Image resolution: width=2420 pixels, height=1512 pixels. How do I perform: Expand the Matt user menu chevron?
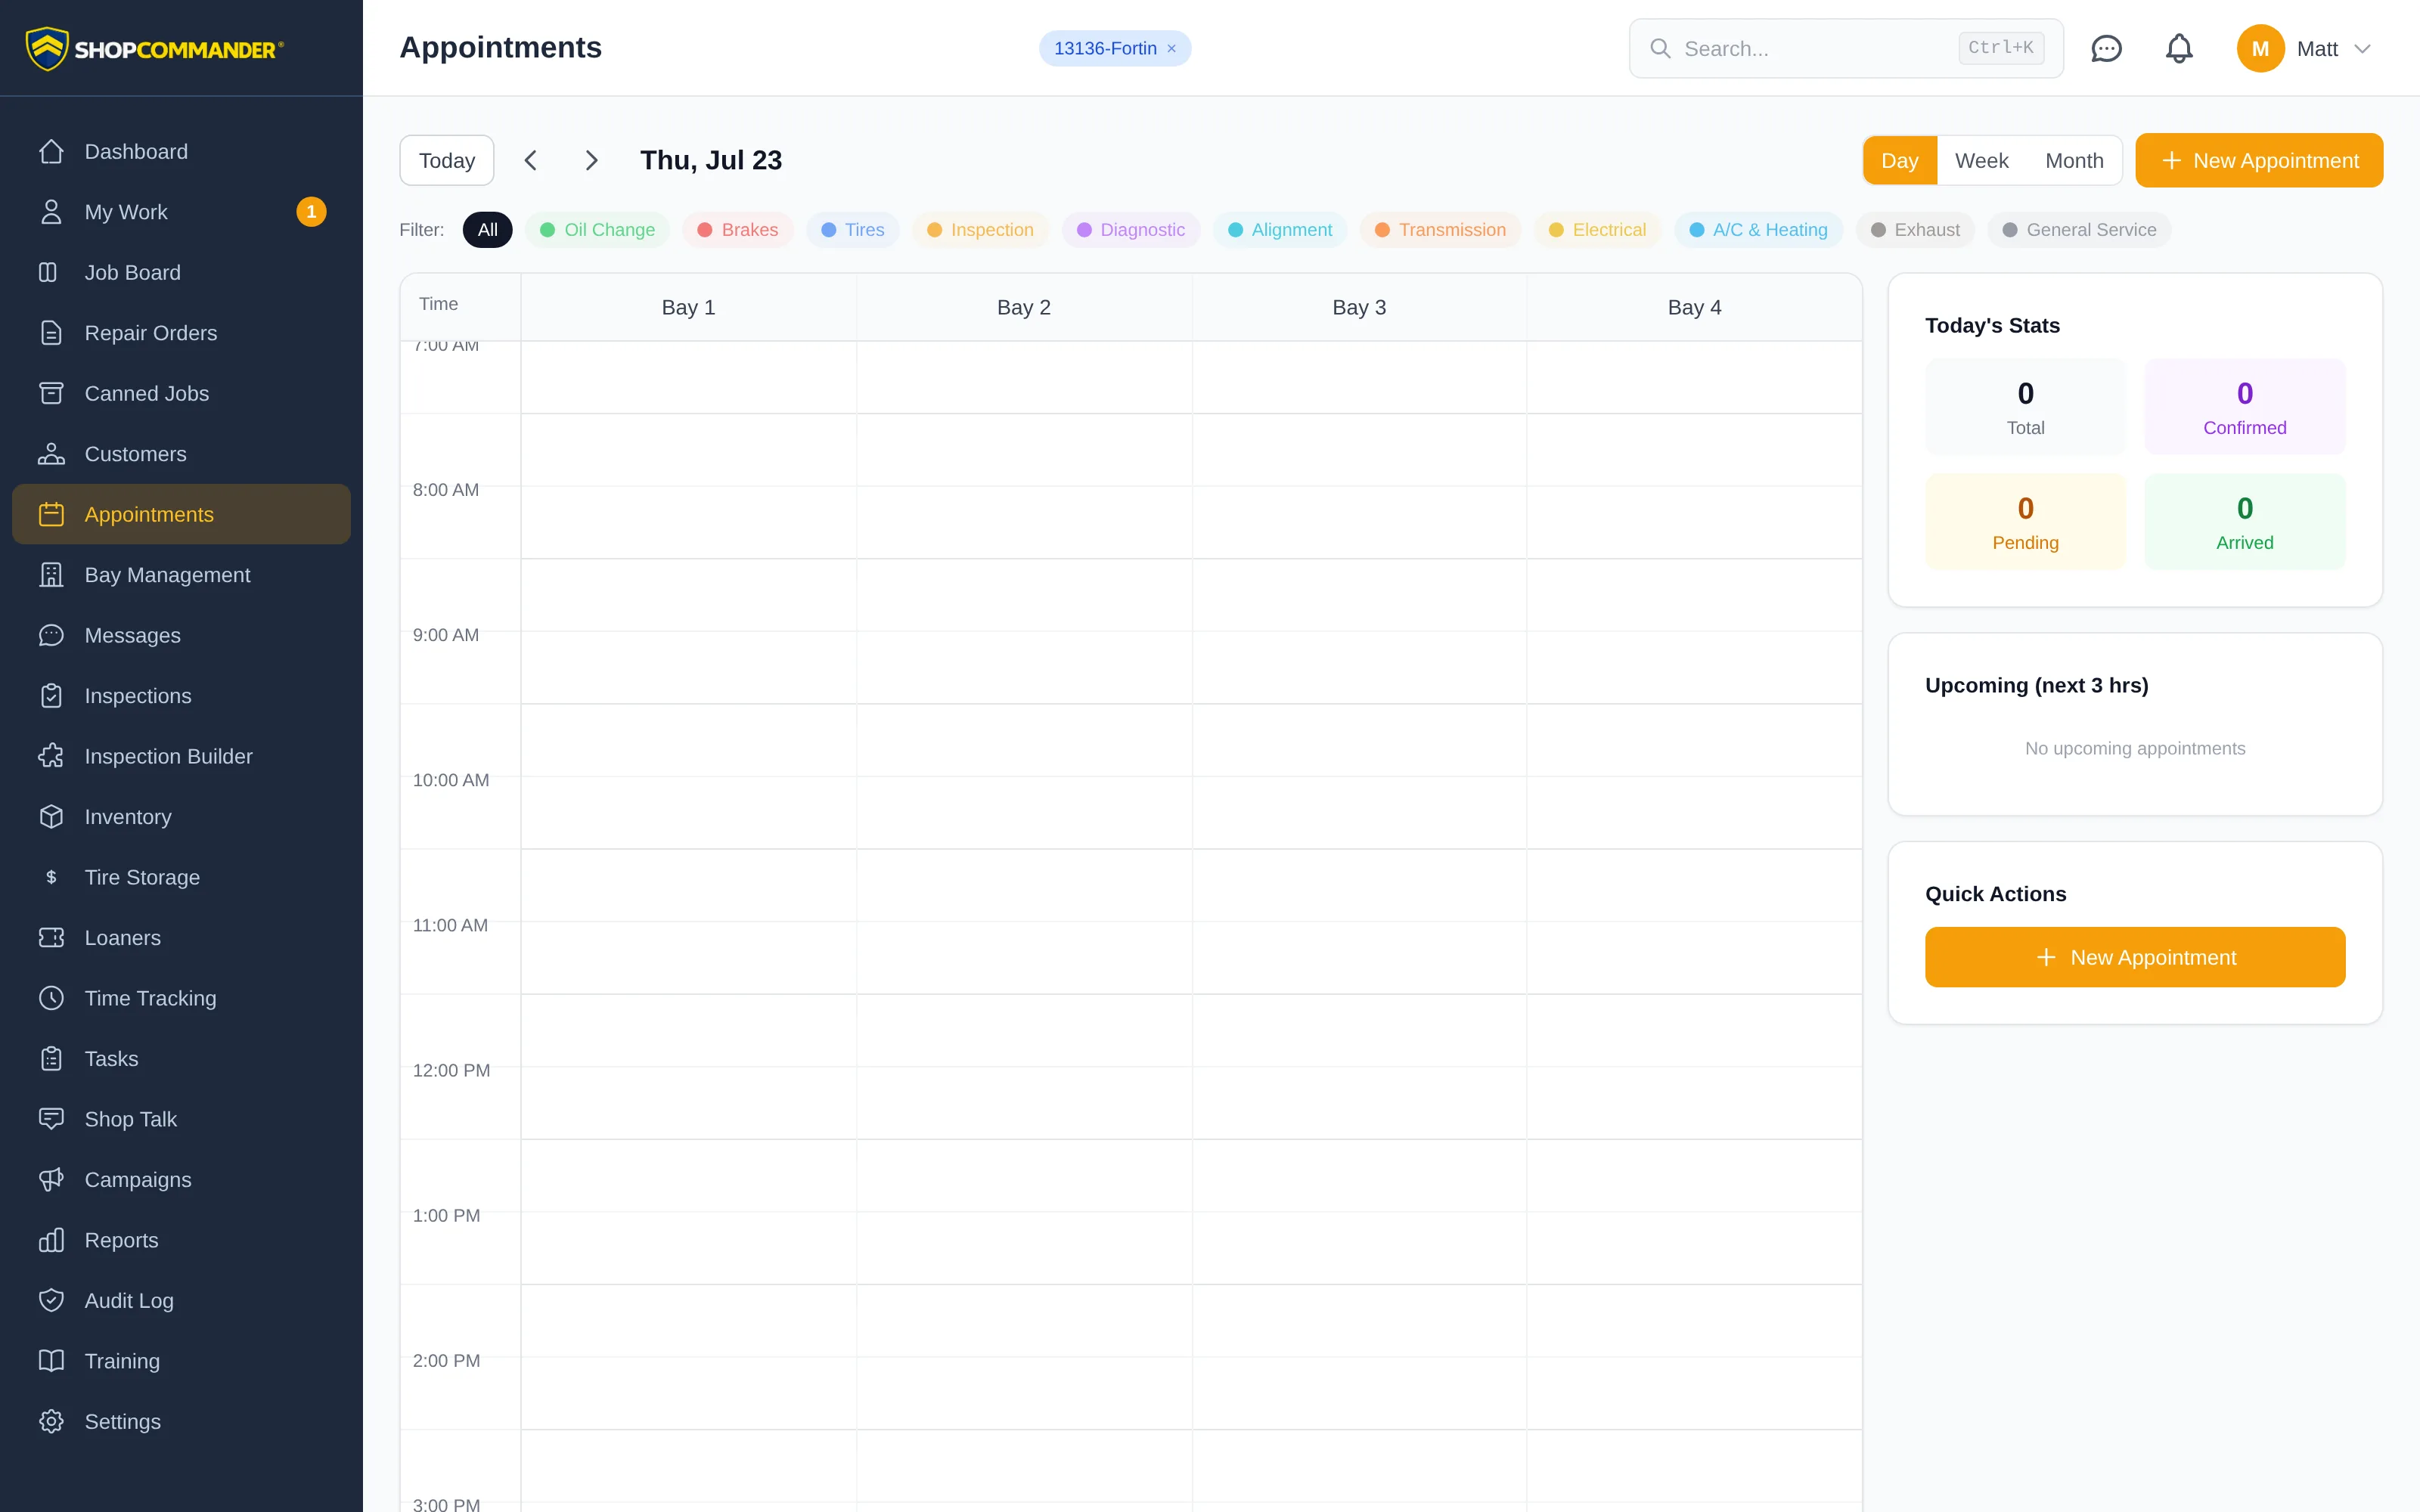click(2363, 48)
